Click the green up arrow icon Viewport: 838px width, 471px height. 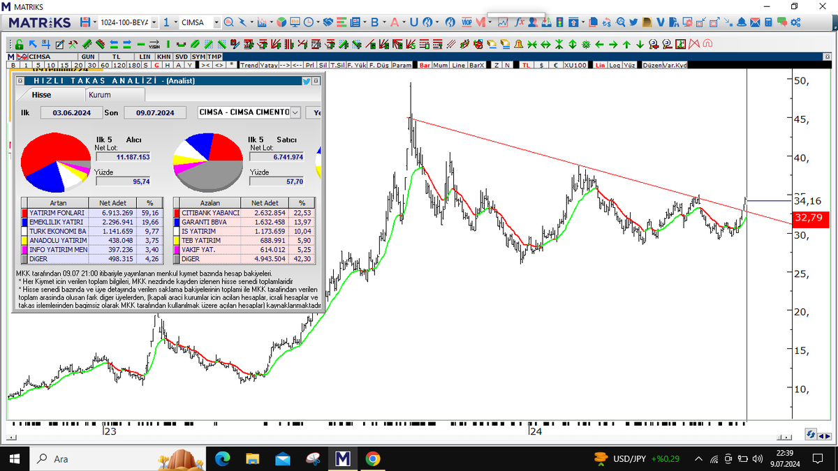(x=626, y=45)
